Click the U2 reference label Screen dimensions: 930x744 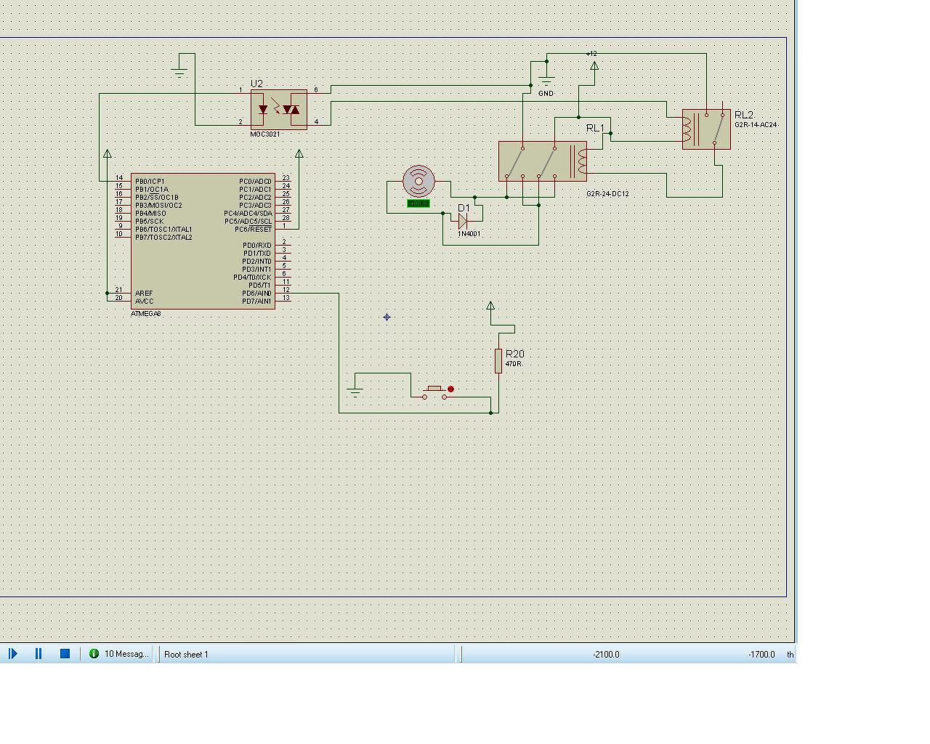[256, 84]
